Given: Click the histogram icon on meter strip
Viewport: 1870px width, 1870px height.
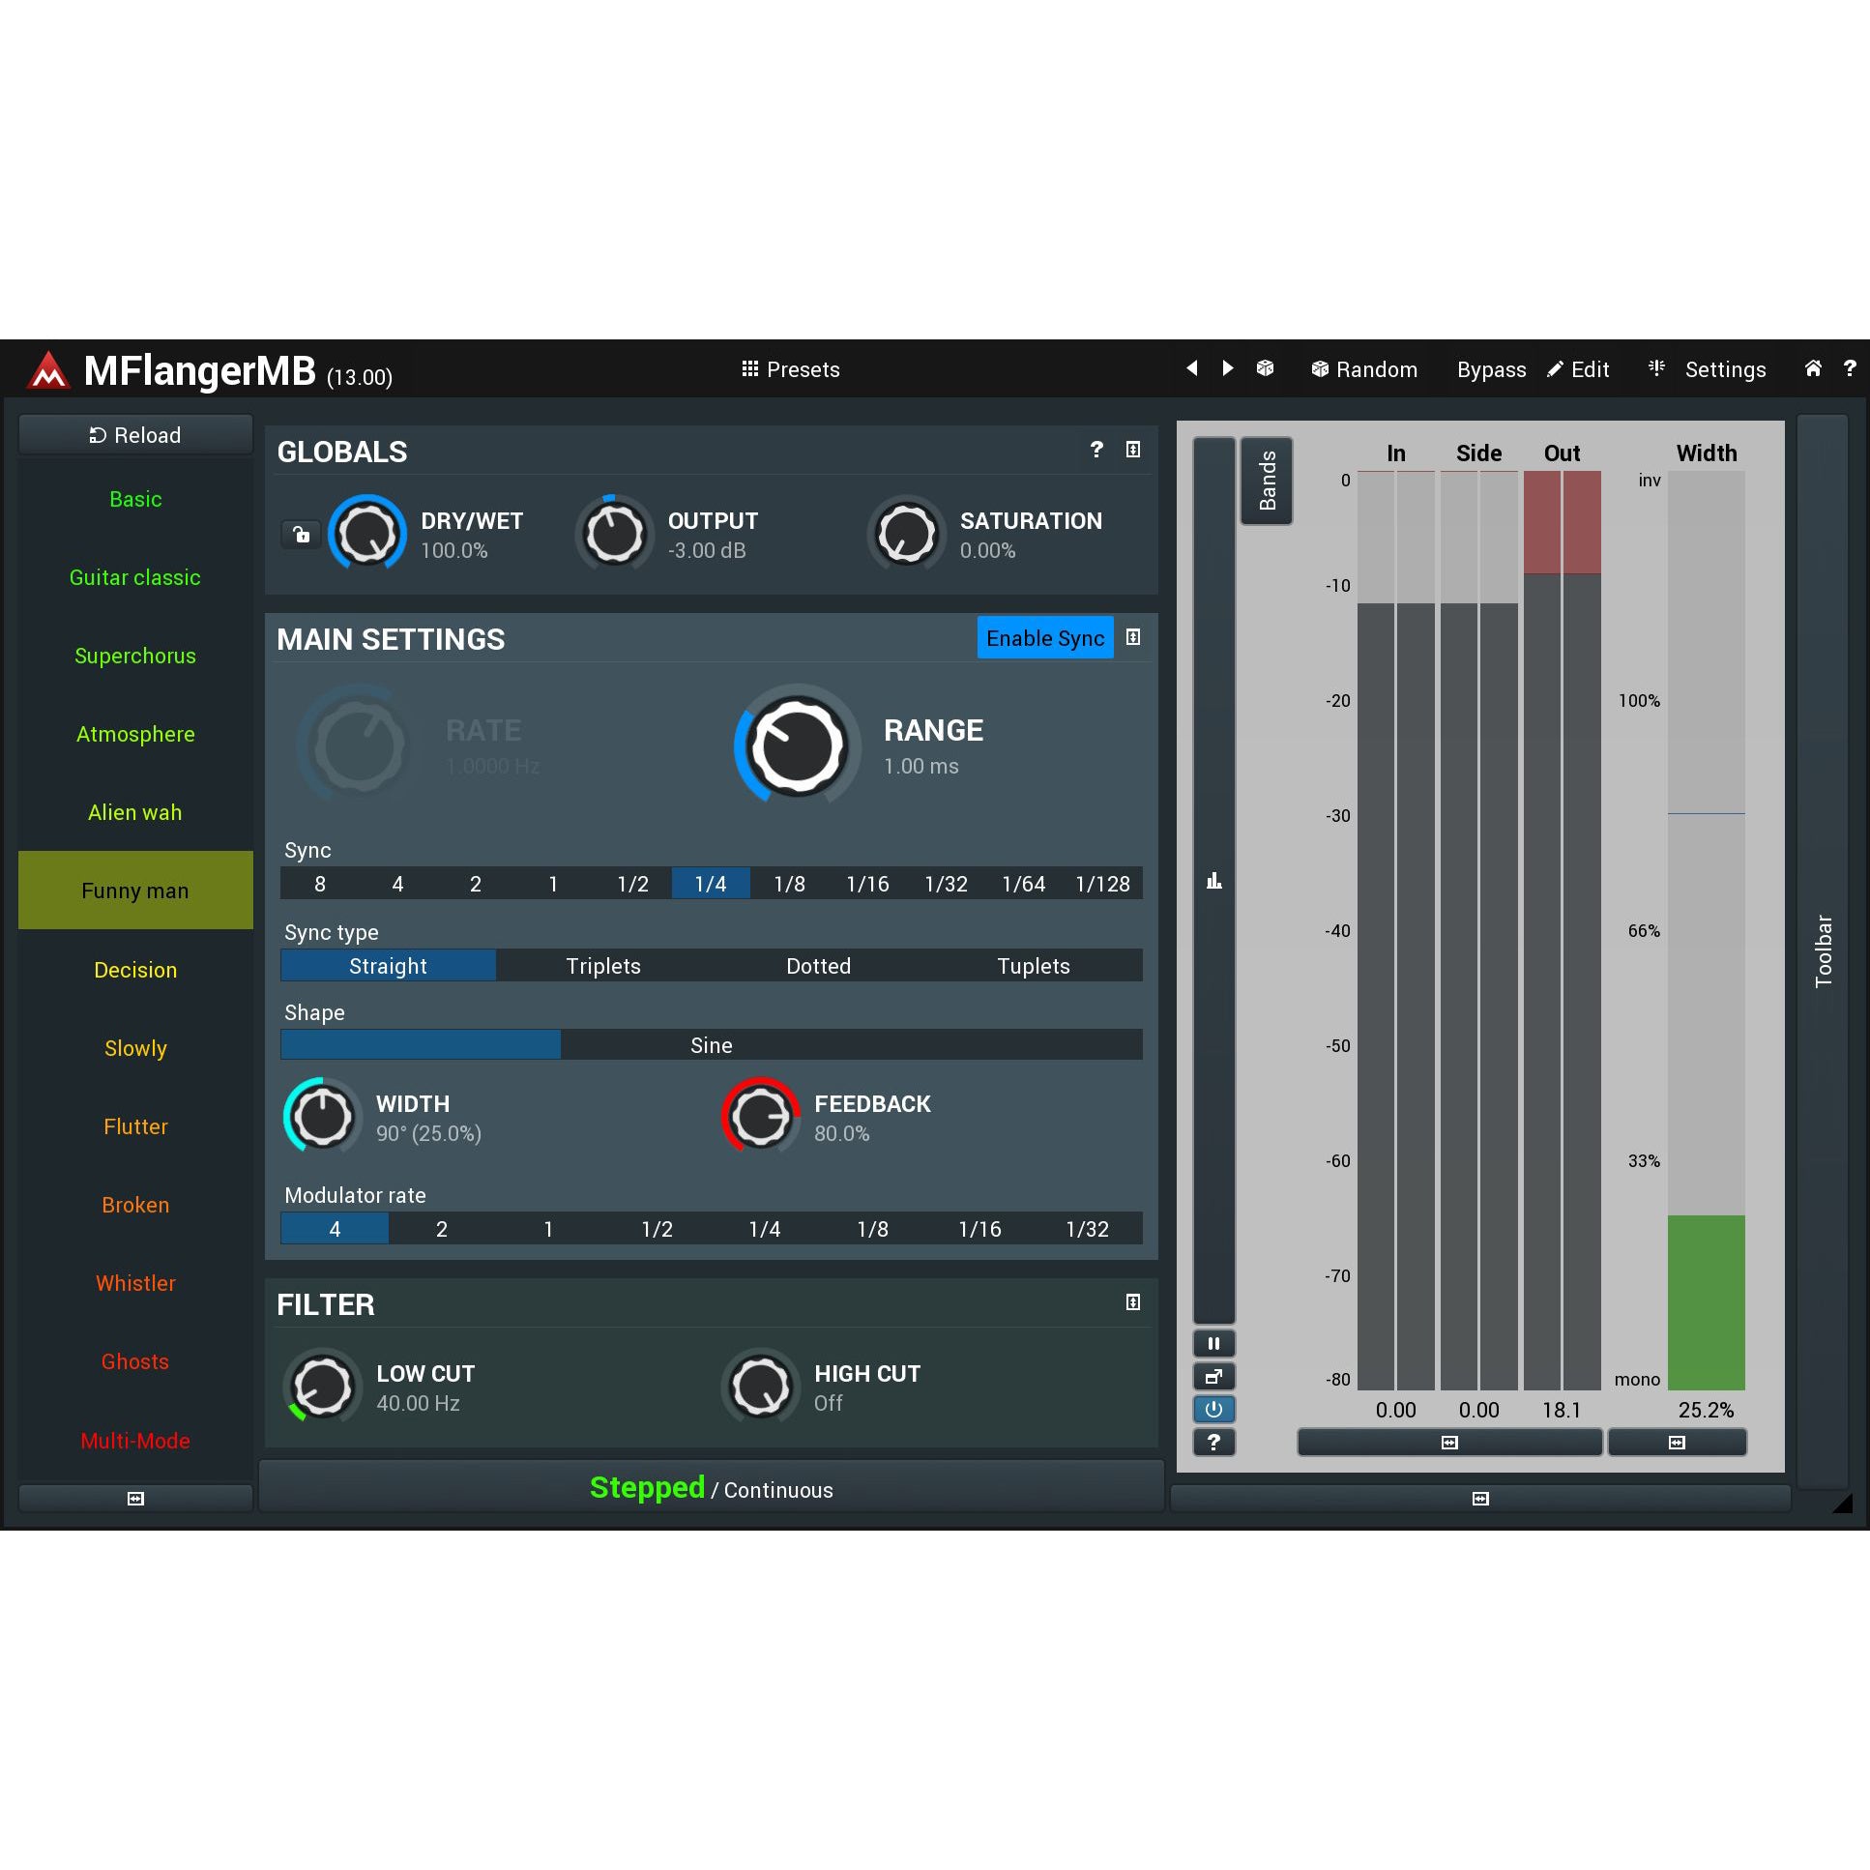Looking at the screenshot, I should (x=1213, y=881).
